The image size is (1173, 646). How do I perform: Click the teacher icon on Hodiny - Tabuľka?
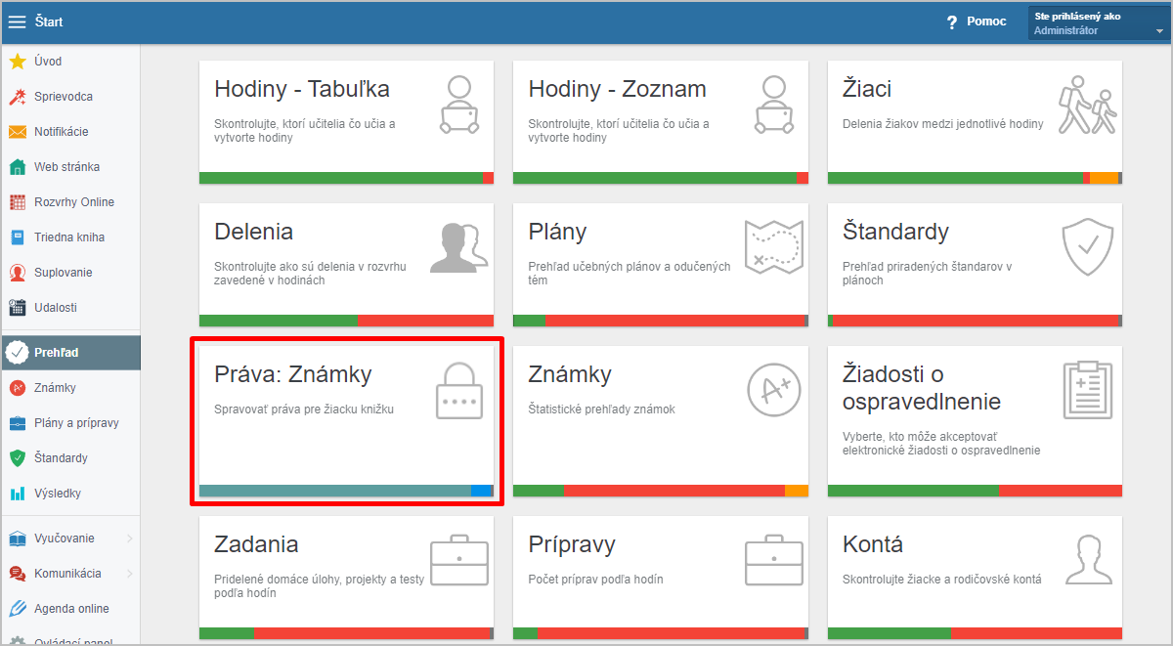point(459,104)
